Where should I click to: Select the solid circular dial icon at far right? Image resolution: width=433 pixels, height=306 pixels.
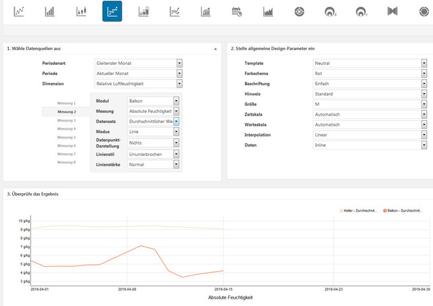point(424,11)
